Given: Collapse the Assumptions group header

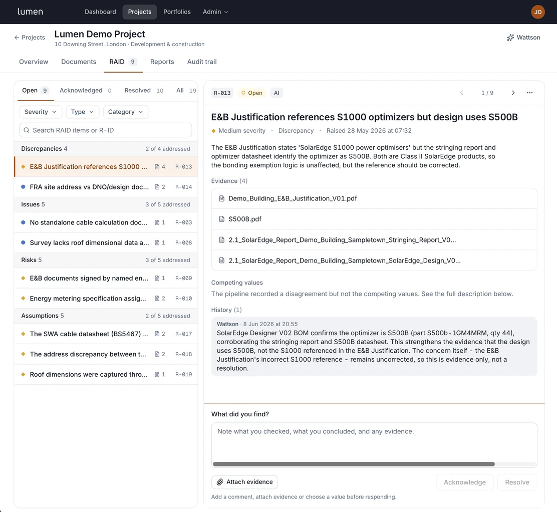Looking at the screenshot, I should 106,316.
